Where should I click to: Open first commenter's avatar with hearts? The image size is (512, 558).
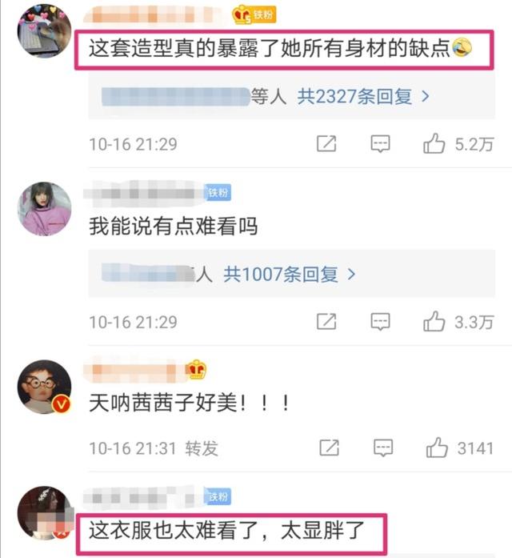point(45,30)
